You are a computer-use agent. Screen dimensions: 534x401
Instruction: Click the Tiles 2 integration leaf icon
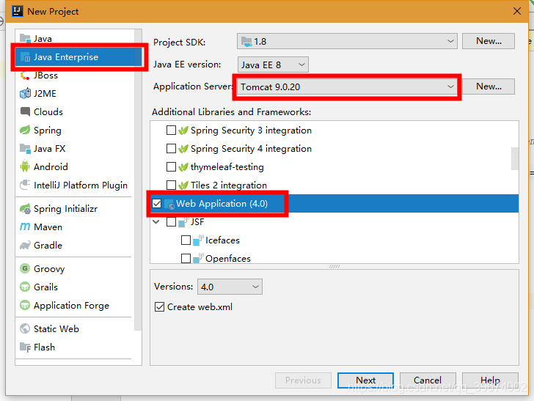point(183,185)
